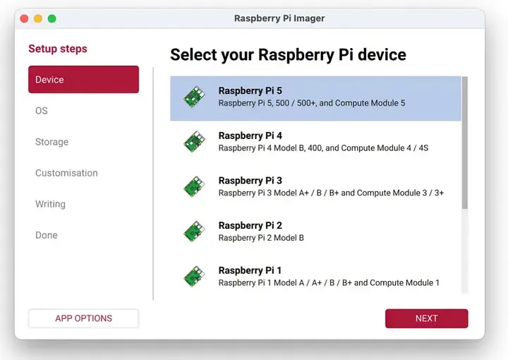Click 'Raspberry Pi 5, 500 / 500+' description
508x360 pixels.
(x=312, y=103)
